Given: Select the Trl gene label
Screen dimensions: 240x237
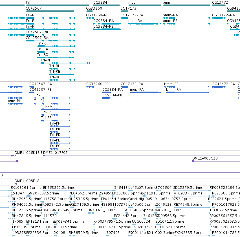Looking at the screenshot, I should click(x=28, y=3).
